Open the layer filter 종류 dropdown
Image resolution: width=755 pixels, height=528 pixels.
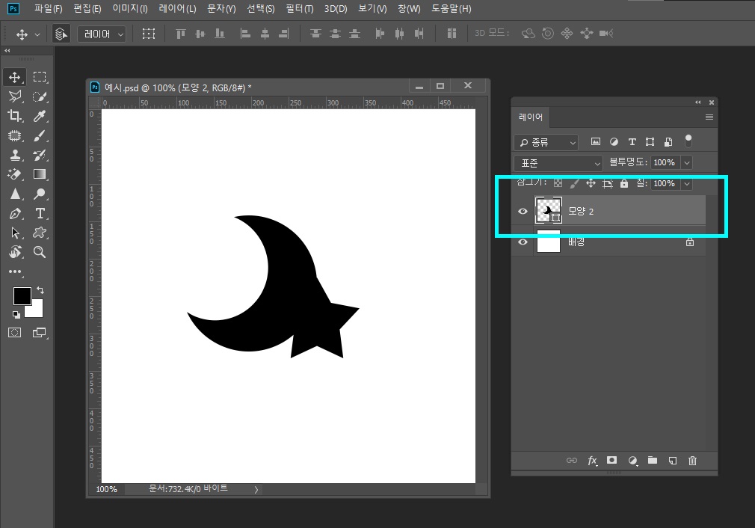coord(546,142)
